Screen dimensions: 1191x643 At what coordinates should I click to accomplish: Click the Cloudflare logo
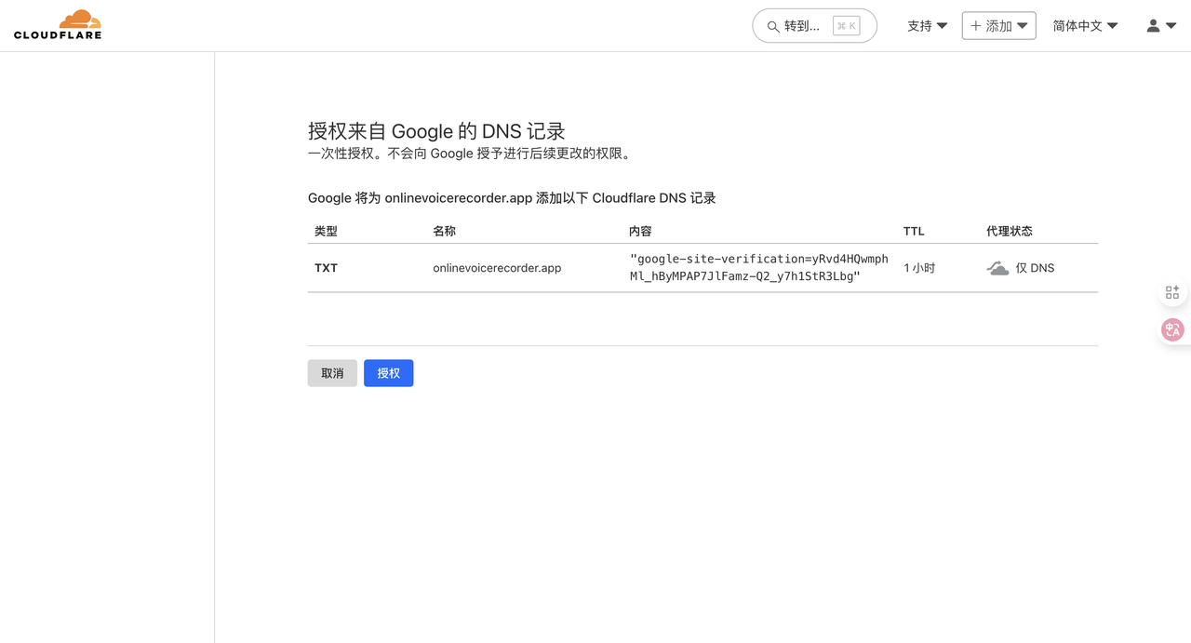coord(58,25)
